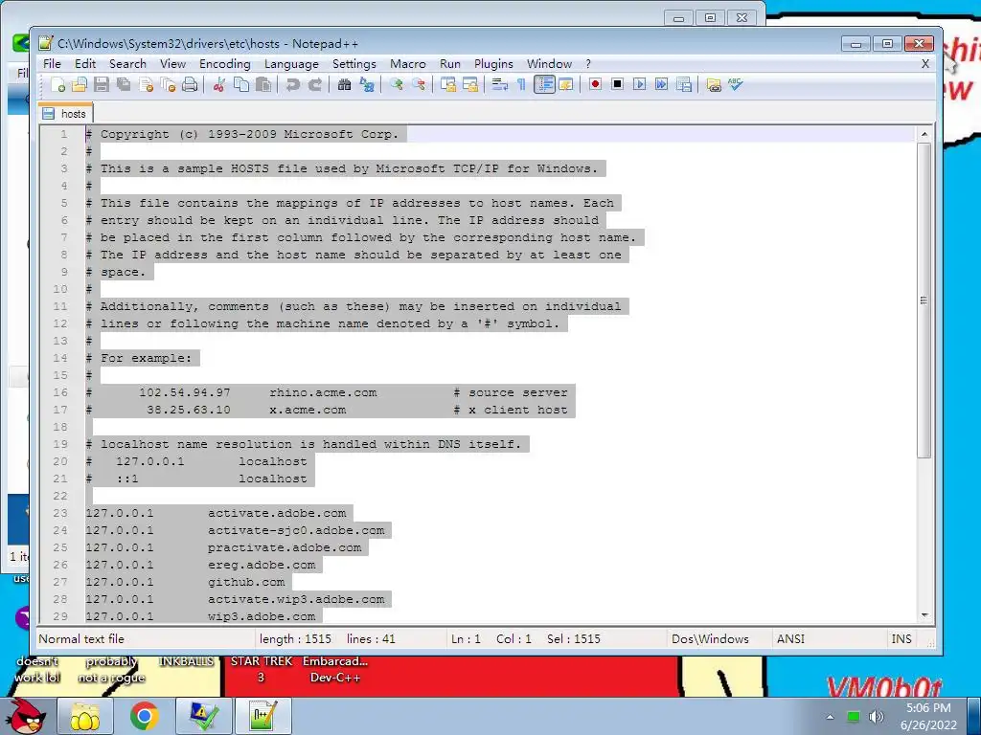Screen dimensions: 981x735
Task: Toggle show all characters pilcrow icon
Action: pos(521,84)
